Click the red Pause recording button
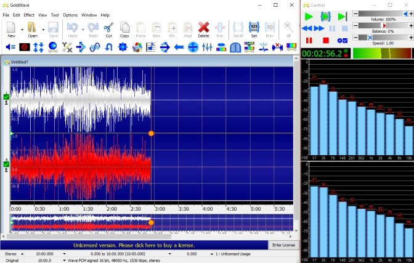 pos(309,41)
